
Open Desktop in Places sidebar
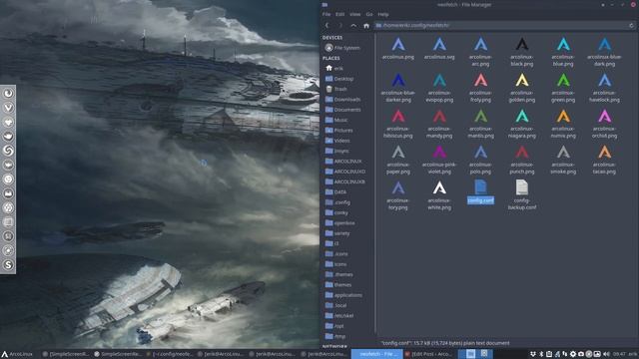[339, 79]
